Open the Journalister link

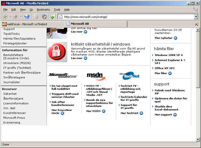tap(12, 82)
